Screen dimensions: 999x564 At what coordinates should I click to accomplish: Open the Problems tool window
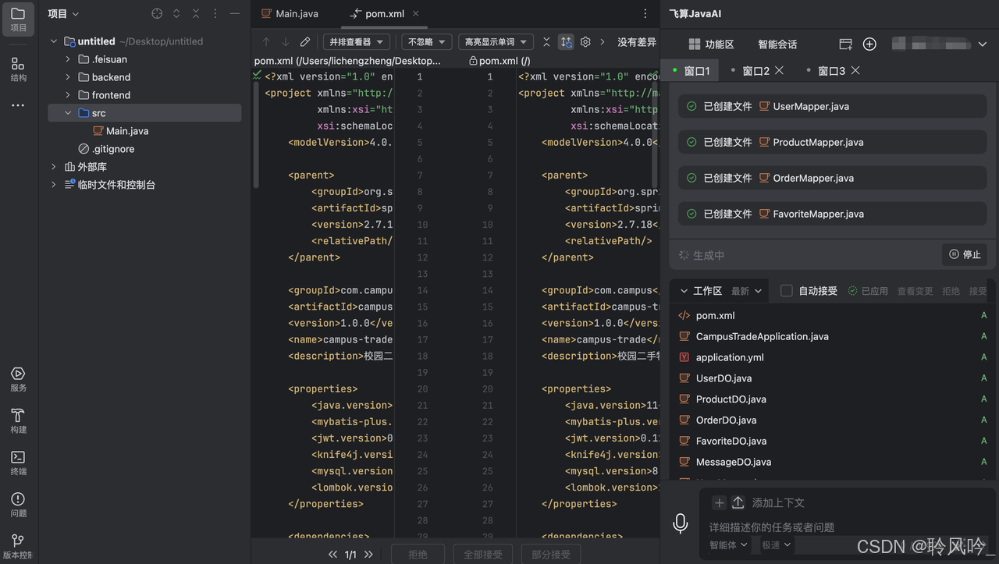click(19, 505)
